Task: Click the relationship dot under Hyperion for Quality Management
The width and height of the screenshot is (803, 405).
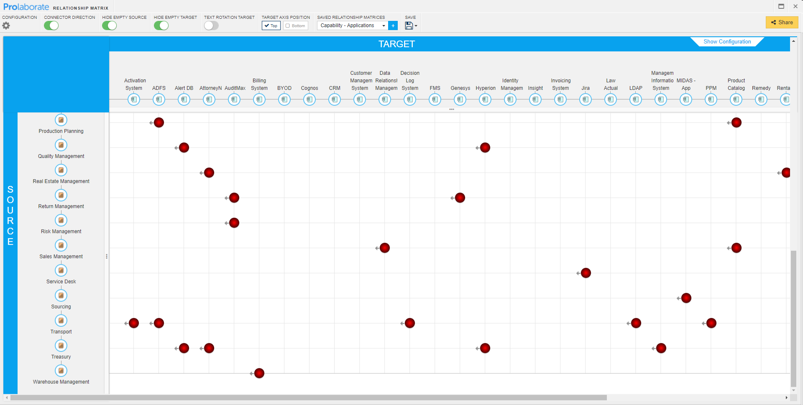Action: [x=485, y=148]
